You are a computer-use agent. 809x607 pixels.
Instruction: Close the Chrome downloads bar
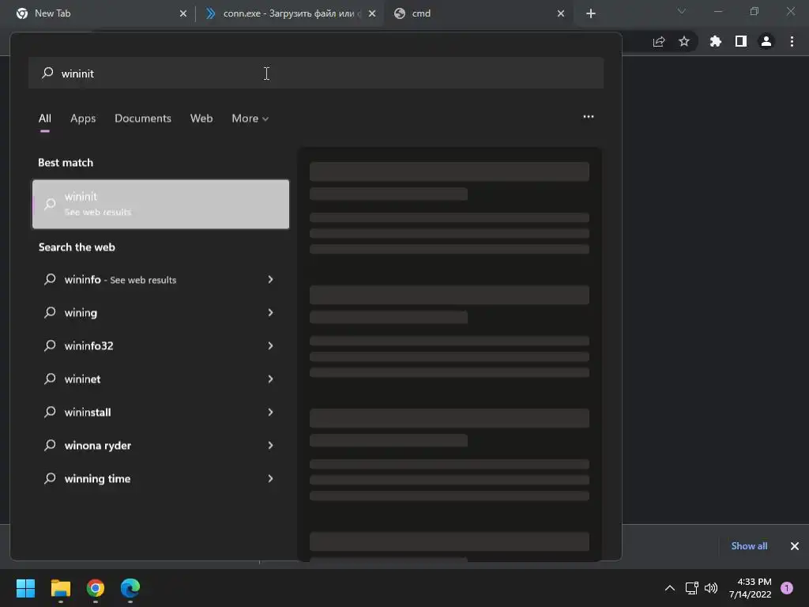pyautogui.click(x=795, y=545)
